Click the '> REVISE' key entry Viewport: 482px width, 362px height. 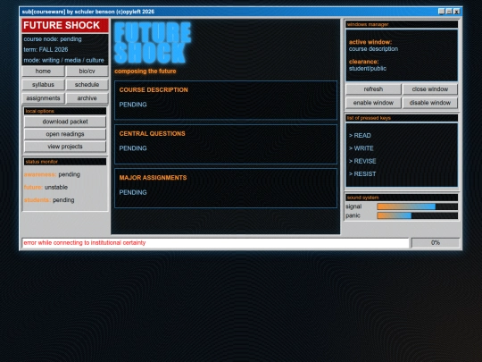point(362,161)
